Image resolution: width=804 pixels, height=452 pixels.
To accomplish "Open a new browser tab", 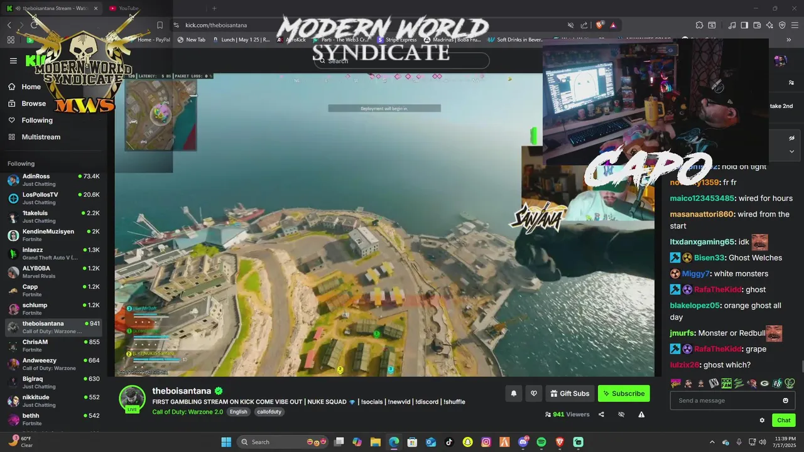I will tap(214, 8).
